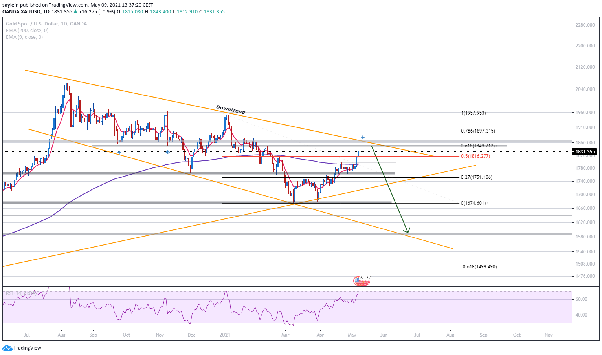Click the 1580.000 price axis label
This screenshot has width=602, height=355.
[x=585, y=237]
